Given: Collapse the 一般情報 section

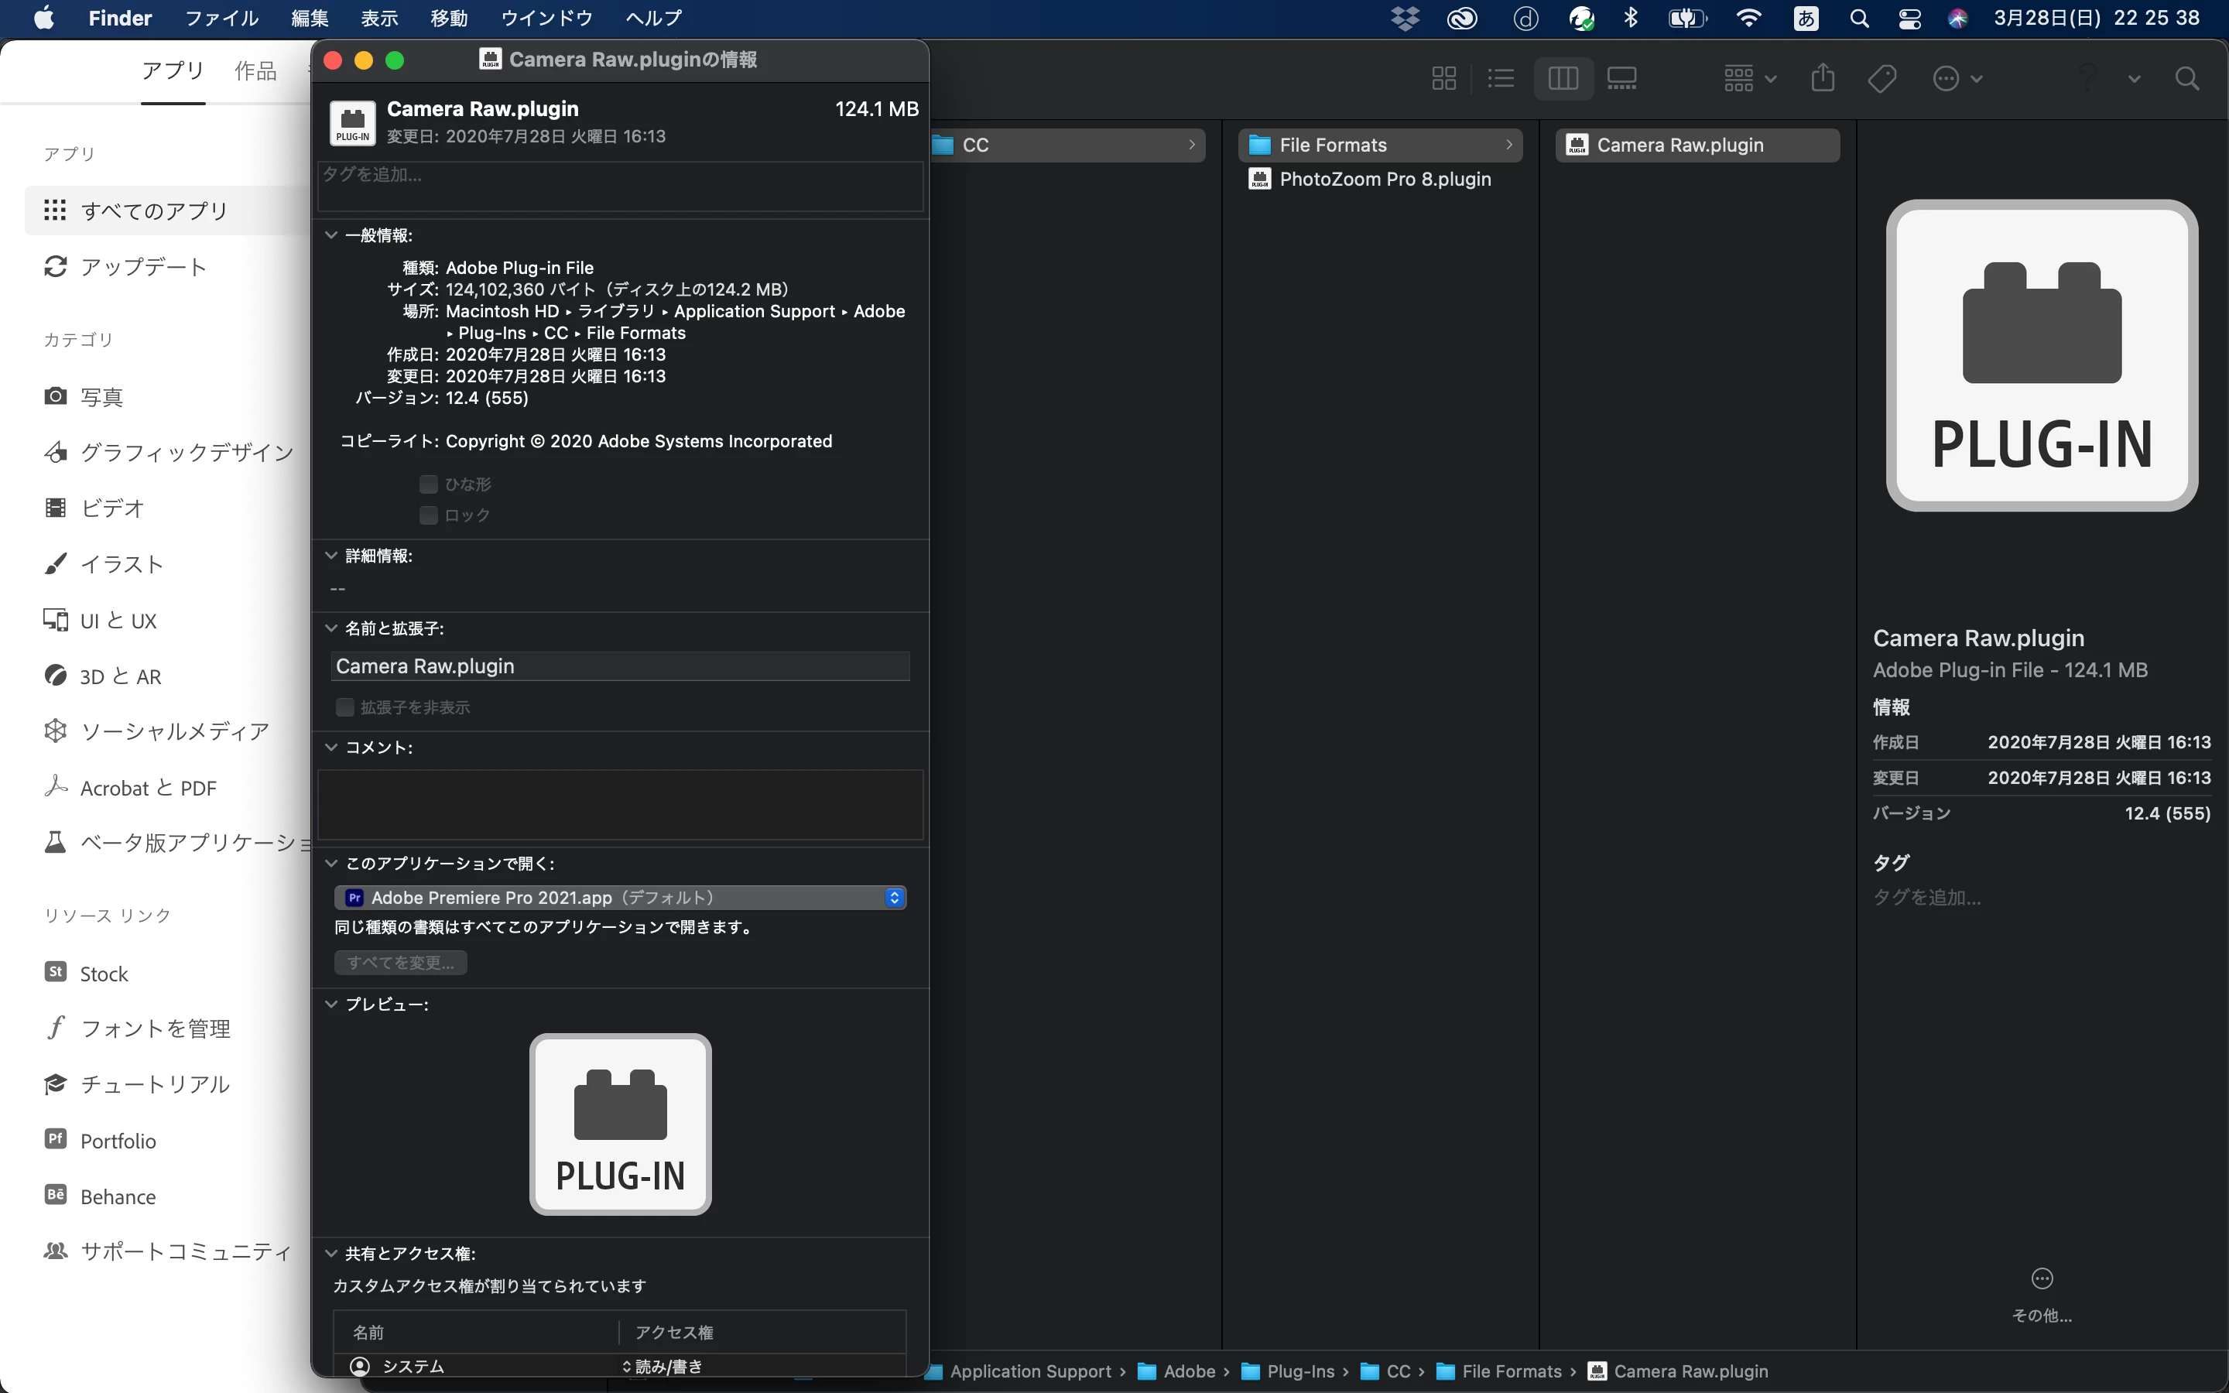Looking at the screenshot, I should tap(331, 235).
